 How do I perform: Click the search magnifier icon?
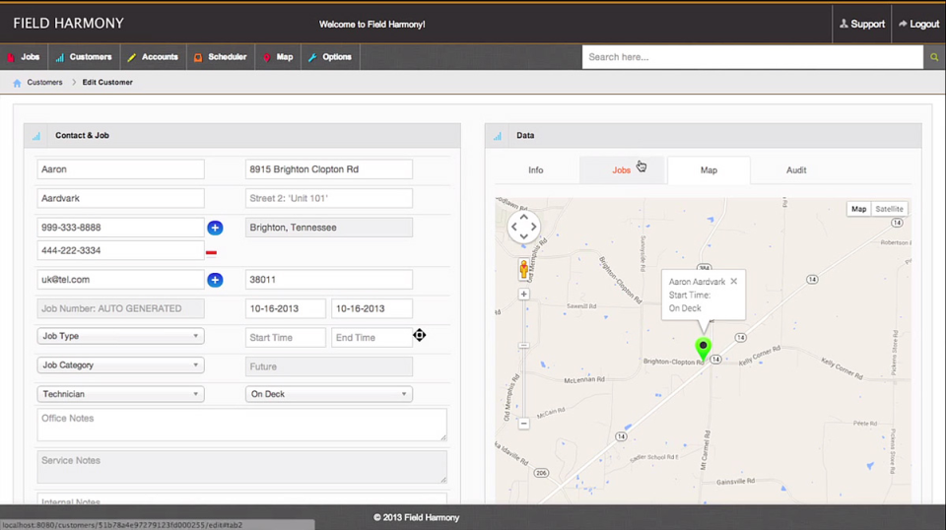(934, 57)
